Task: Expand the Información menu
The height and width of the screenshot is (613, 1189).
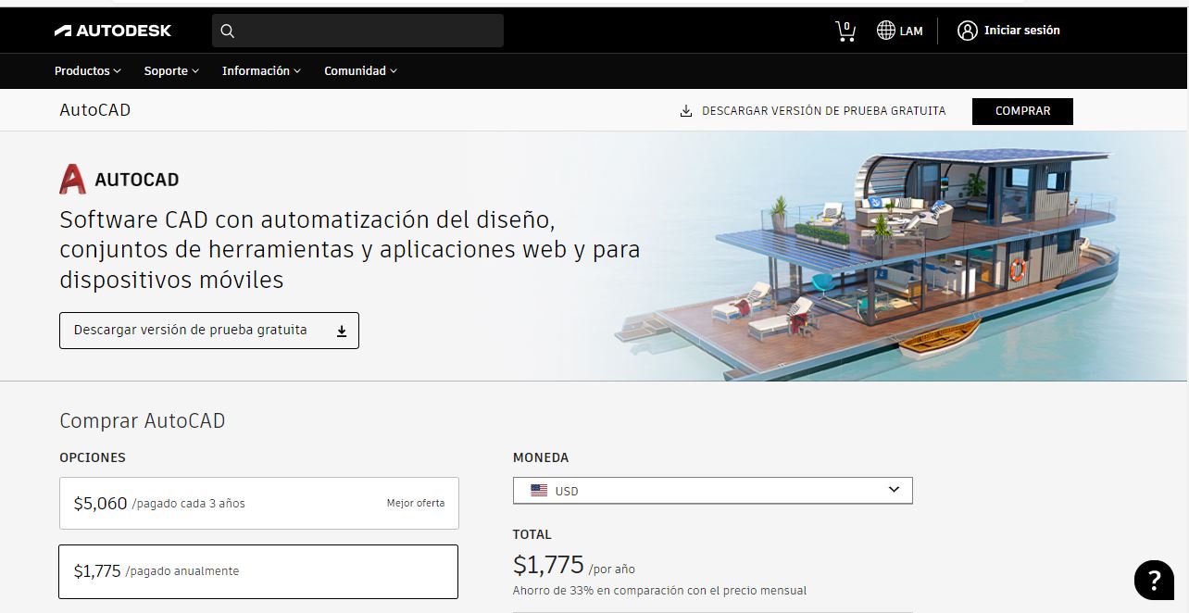Action: coord(261,70)
